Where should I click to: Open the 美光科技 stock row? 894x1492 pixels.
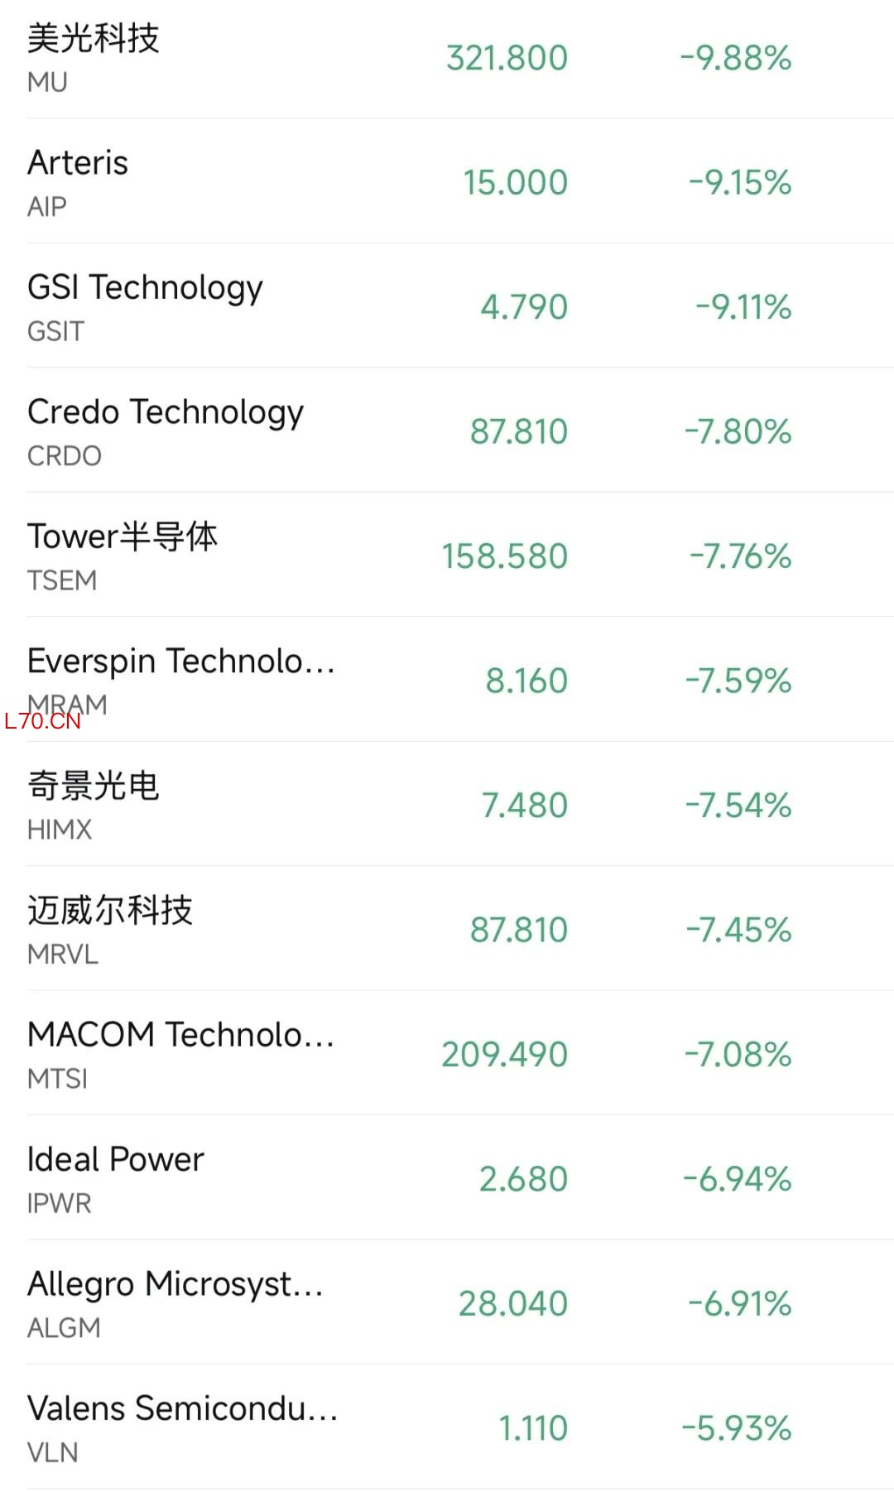93,39
